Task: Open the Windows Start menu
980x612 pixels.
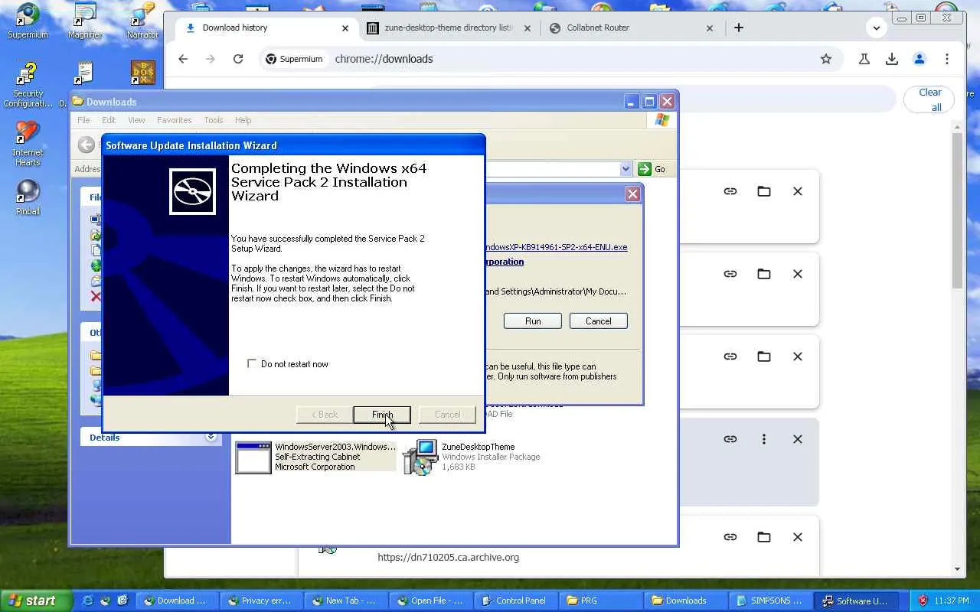Action: tap(35, 601)
